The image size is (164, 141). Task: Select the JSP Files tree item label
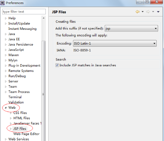[x=20, y=129]
